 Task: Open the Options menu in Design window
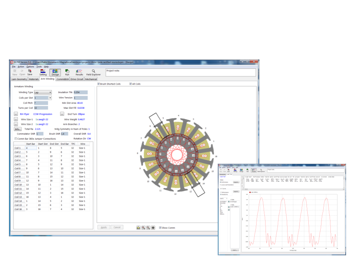pyautogui.click(x=30, y=67)
